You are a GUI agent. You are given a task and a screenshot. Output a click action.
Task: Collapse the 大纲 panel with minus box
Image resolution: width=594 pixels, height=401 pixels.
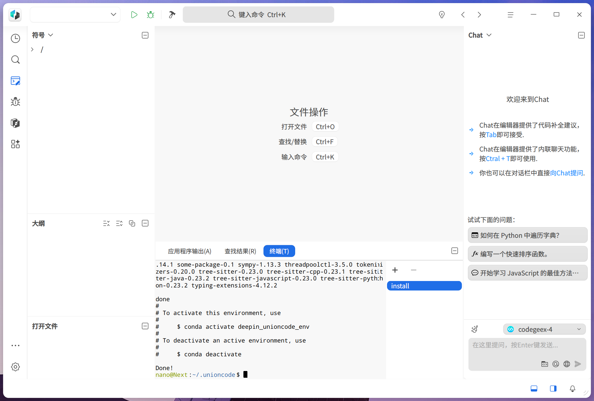(145, 223)
